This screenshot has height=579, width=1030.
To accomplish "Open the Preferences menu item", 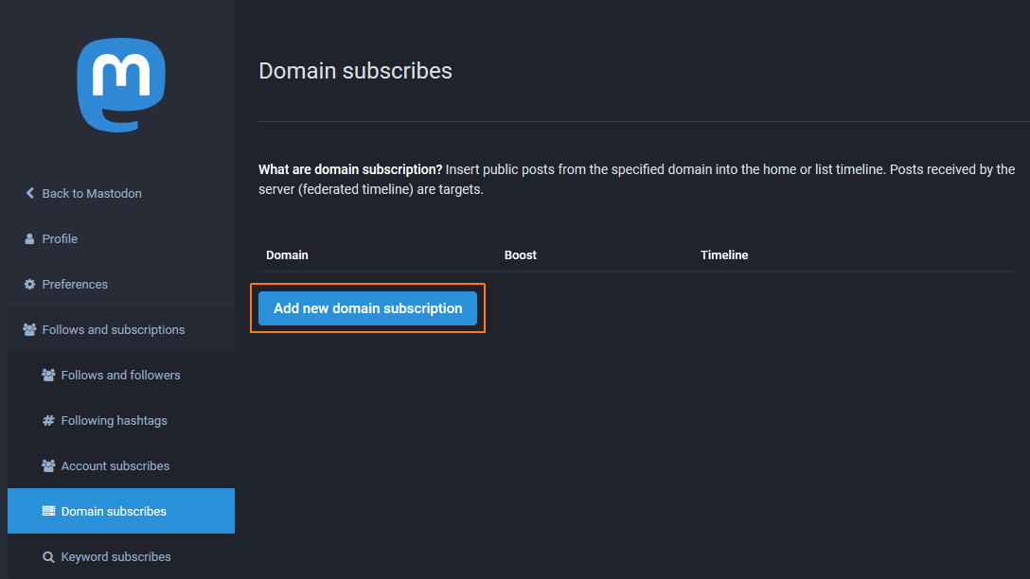I will (x=75, y=284).
